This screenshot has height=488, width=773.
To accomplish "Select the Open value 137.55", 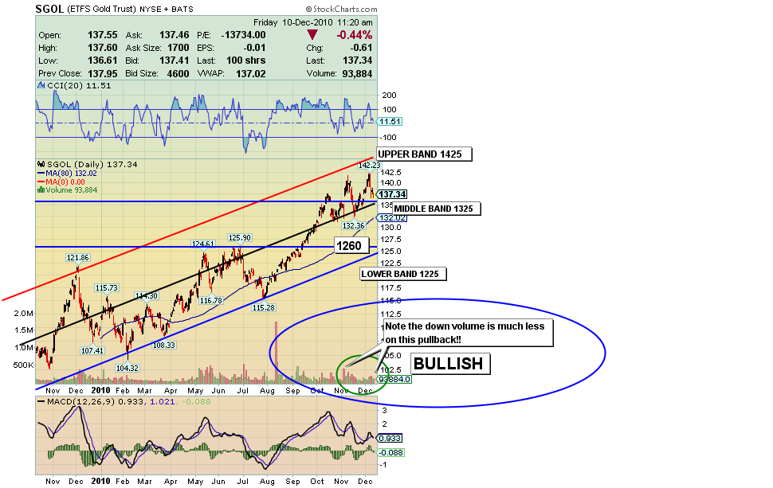I will [103, 35].
